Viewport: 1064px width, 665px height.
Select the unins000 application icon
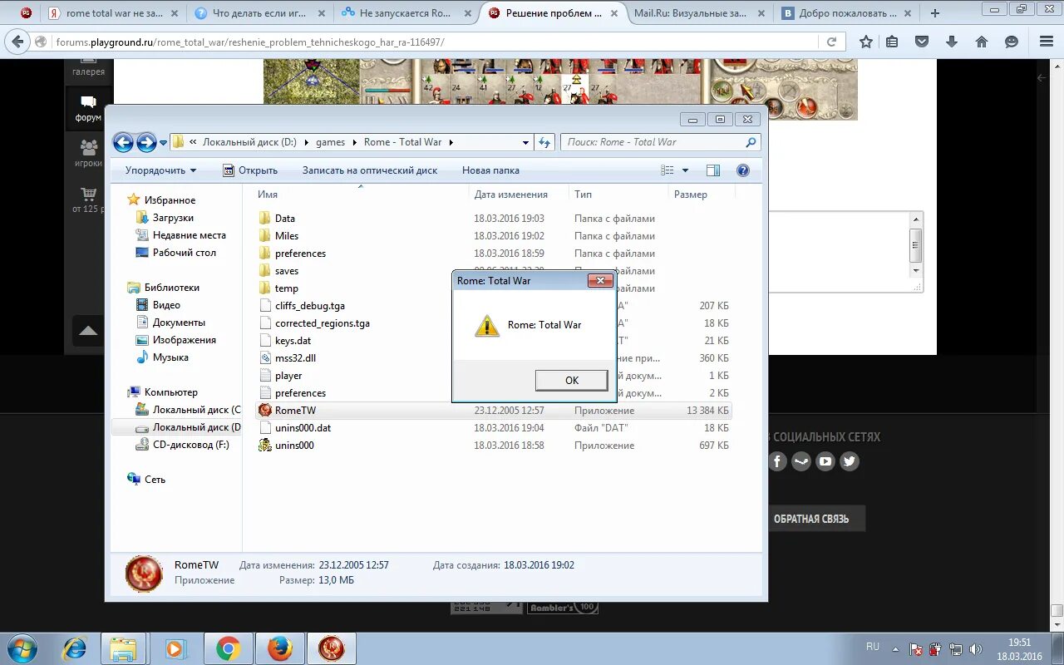tap(264, 446)
